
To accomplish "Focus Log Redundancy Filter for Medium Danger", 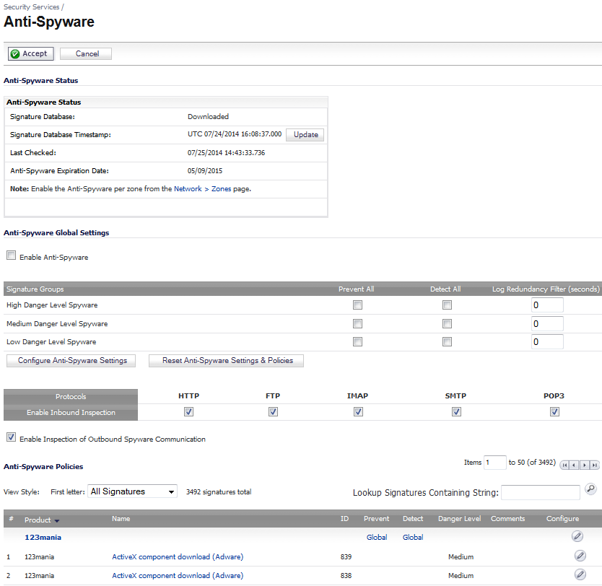I will [x=547, y=323].
